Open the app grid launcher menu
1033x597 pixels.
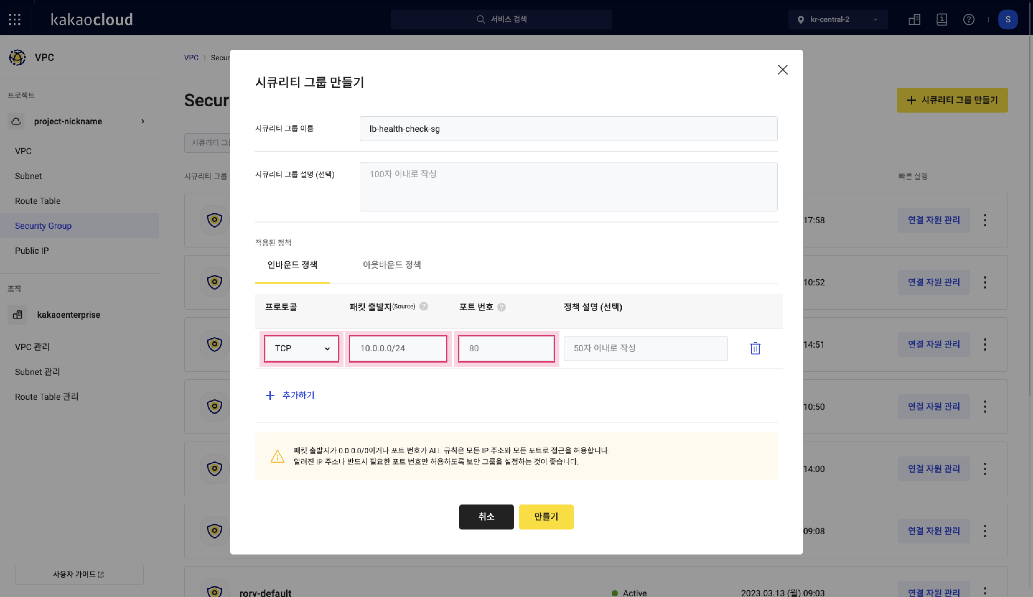pyautogui.click(x=15, y=19)
